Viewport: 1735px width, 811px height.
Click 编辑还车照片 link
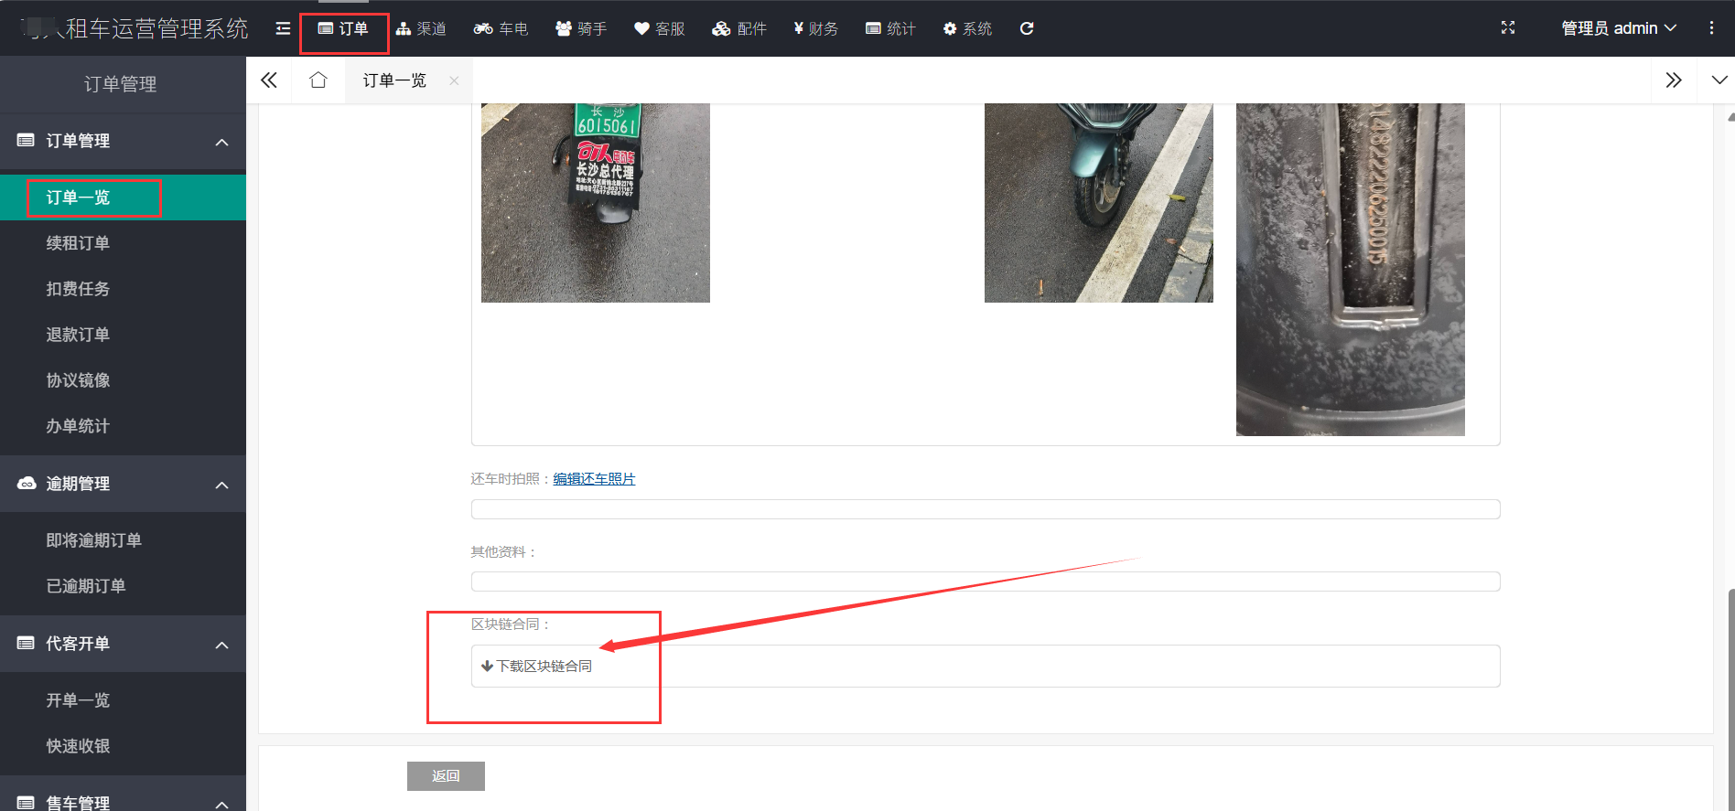pos(594,479)
